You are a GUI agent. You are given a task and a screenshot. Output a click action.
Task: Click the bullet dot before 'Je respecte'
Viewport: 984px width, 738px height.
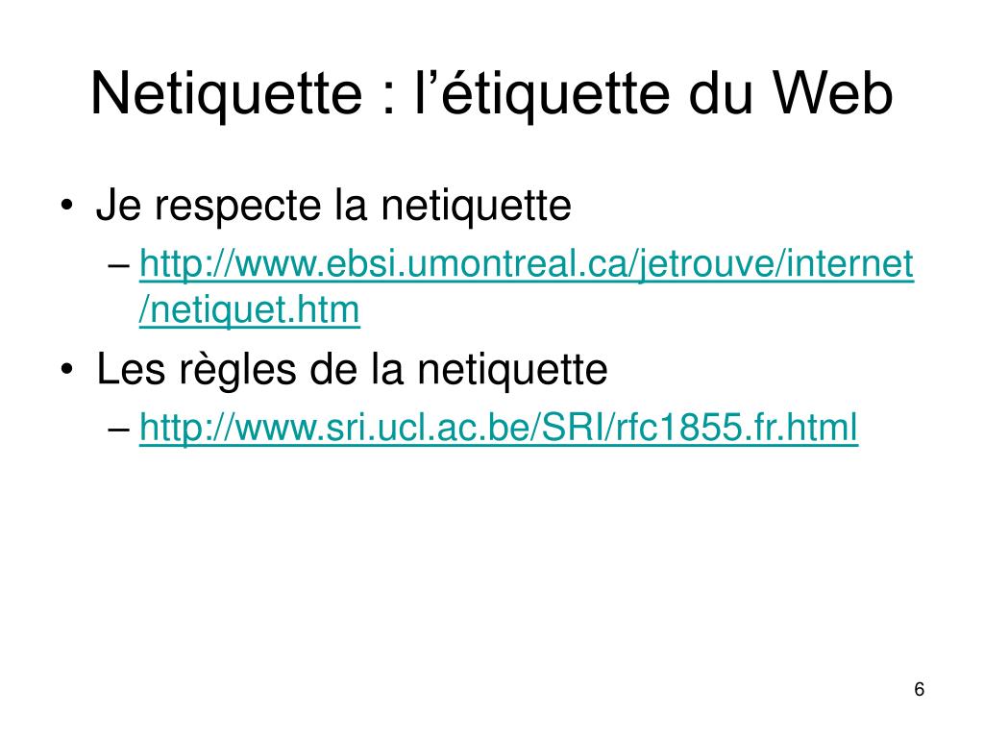[67, 206]
